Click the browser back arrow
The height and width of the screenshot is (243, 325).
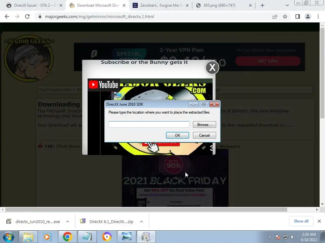(7, 16)
